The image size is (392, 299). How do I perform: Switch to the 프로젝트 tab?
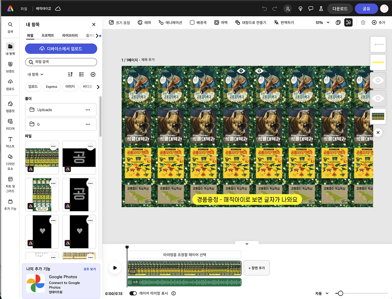[x=48, y=36]
